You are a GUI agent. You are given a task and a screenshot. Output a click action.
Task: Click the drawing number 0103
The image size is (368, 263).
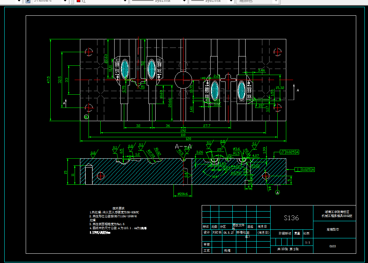(x=332, y=246)
